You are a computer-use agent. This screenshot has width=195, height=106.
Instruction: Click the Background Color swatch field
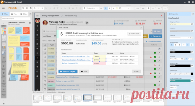coord(180,24)
